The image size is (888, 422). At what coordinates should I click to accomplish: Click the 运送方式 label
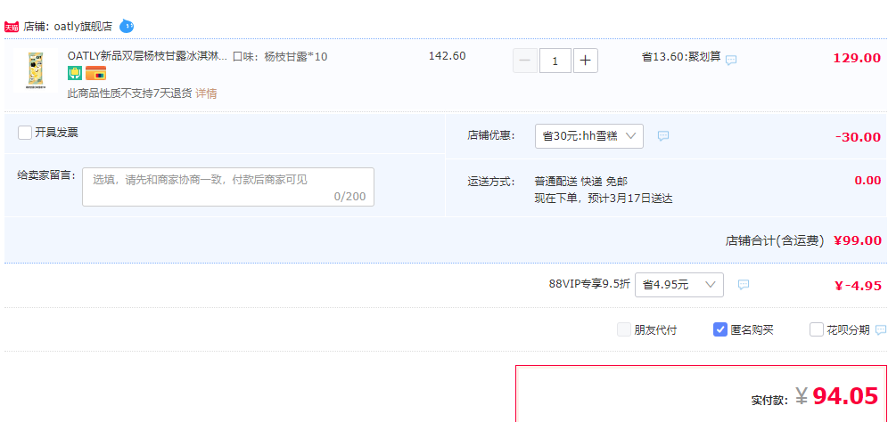click(x=491, y=182)
